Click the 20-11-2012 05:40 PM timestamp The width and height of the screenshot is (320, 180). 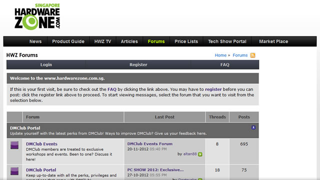147,149
